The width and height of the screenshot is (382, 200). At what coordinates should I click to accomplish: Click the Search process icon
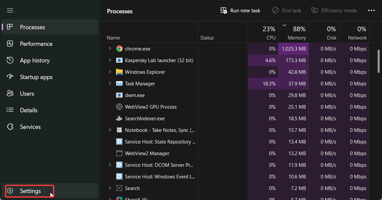click(119, 188)
